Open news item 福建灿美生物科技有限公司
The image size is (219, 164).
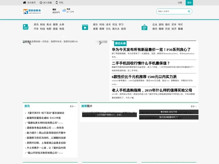(x=45, y=123)
